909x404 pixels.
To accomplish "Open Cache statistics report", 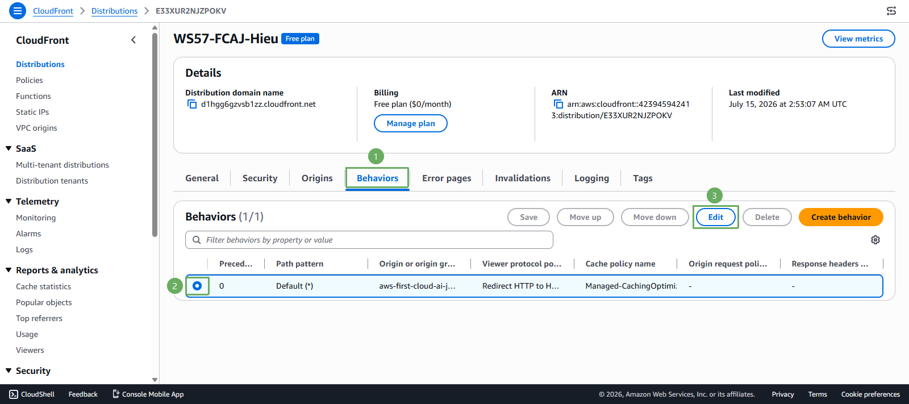I will (x=43, y=286).
